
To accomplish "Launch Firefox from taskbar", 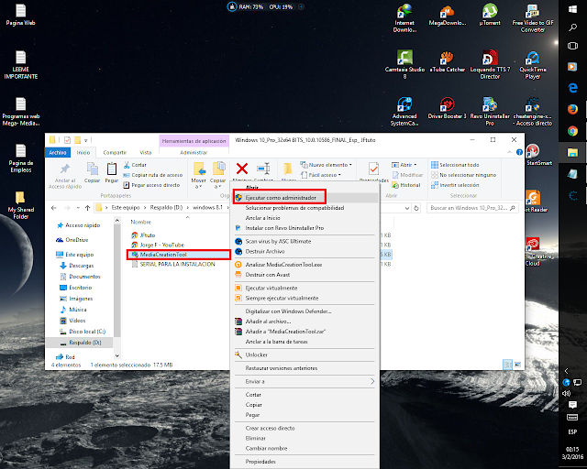I will click(x=572, y=109).
